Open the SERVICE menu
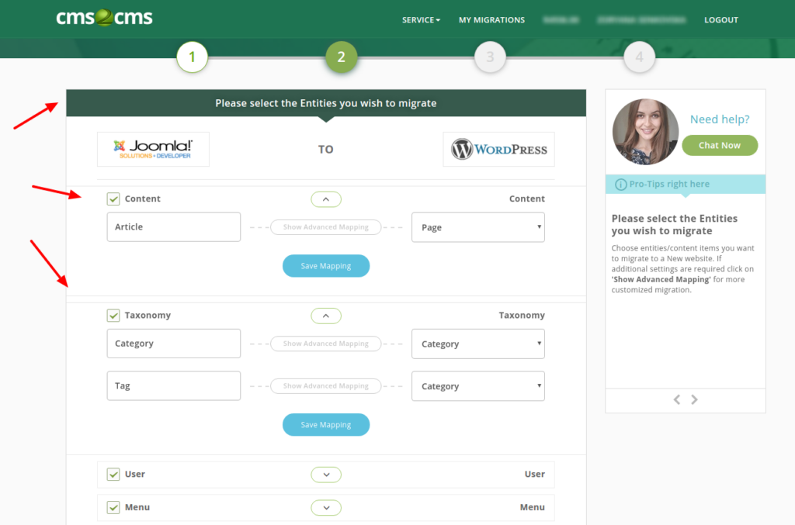Screen dimensions: 795x525 [421, 19]
